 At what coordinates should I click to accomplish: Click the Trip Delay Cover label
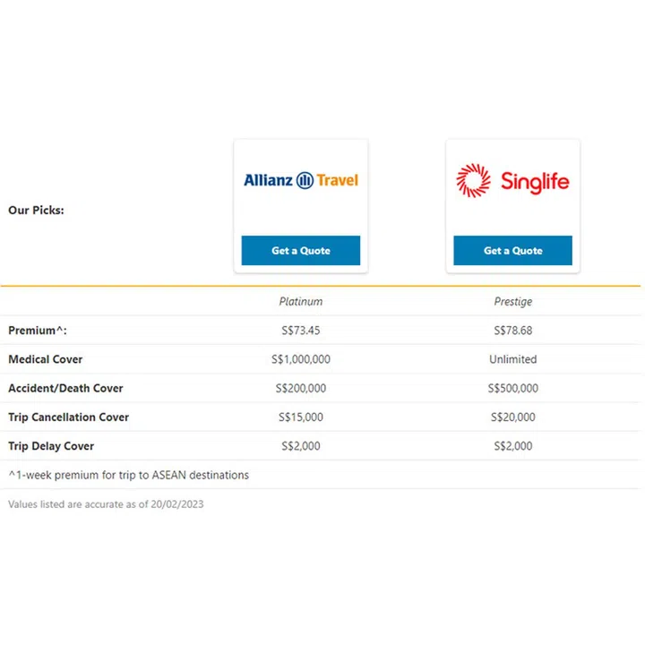(x=51, y=445)
